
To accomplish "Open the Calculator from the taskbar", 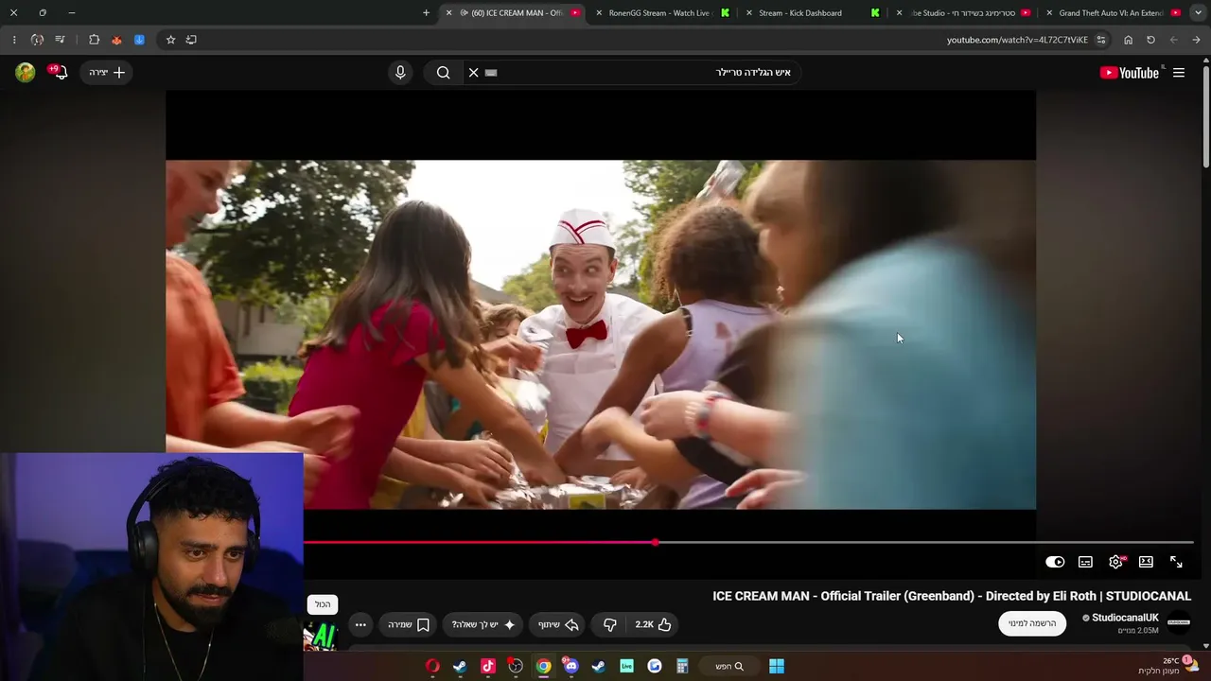I will click(681, 666).
